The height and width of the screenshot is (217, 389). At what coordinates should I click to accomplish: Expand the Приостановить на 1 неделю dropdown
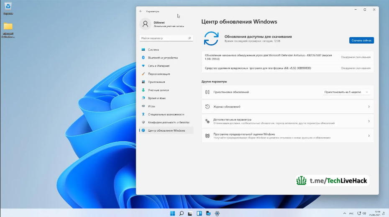[x=346, y=92]
